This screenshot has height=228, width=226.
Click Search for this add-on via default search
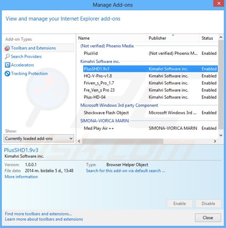pos(125,171)
